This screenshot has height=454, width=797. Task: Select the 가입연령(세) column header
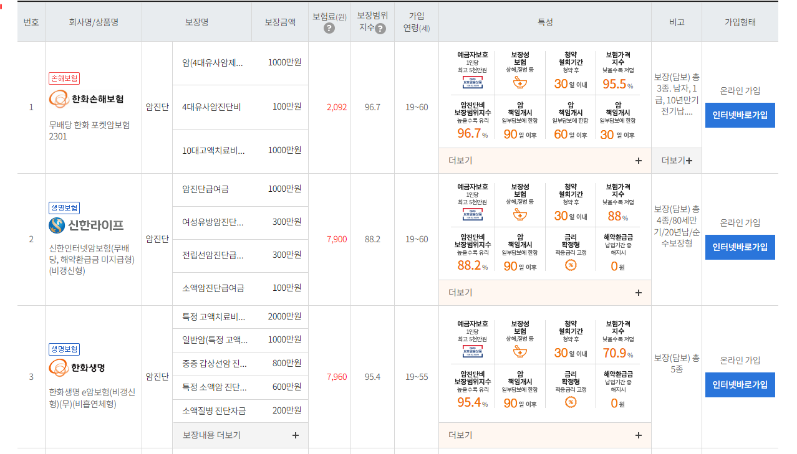tap(416, 22)
